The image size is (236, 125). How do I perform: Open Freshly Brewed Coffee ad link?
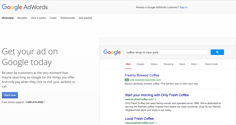pyautogui.click(x=142, y=75)
